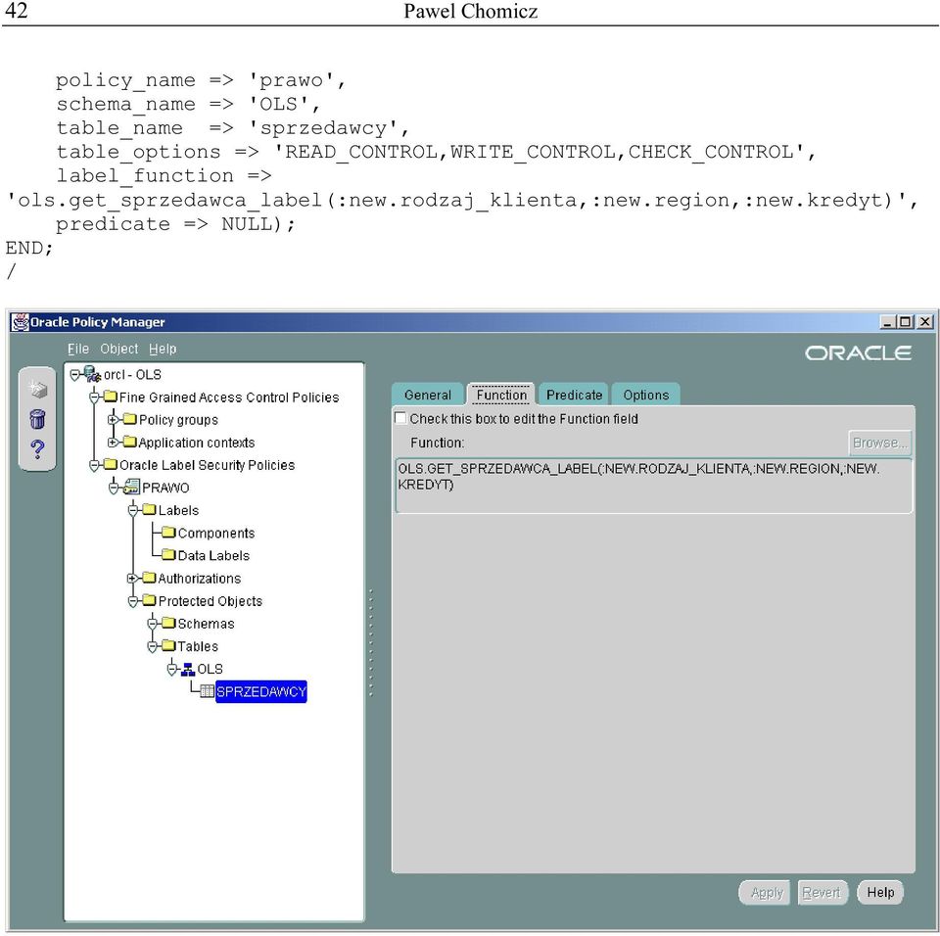This screenshot has height=936, width=940.
Task: Collapse the Labels node
Action: [133, 511]
